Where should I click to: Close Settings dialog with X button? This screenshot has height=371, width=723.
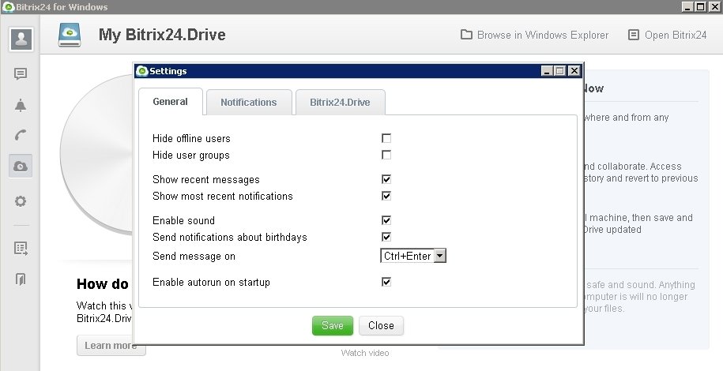[x=574, y=70]
